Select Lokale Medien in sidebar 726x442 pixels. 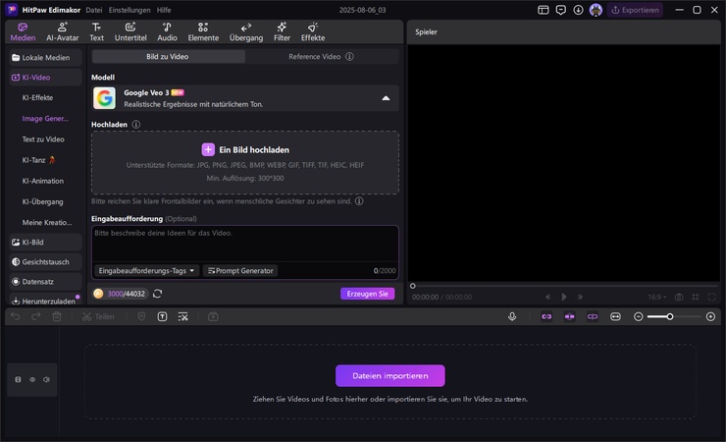[45, 57]
